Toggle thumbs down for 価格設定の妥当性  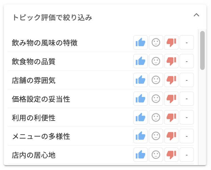[x=171, y=99]
